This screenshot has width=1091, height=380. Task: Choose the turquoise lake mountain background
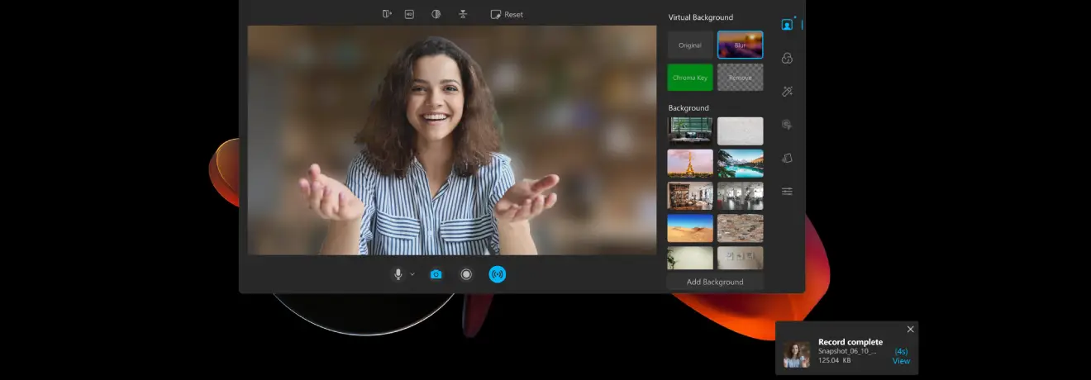tap(741, 163)
